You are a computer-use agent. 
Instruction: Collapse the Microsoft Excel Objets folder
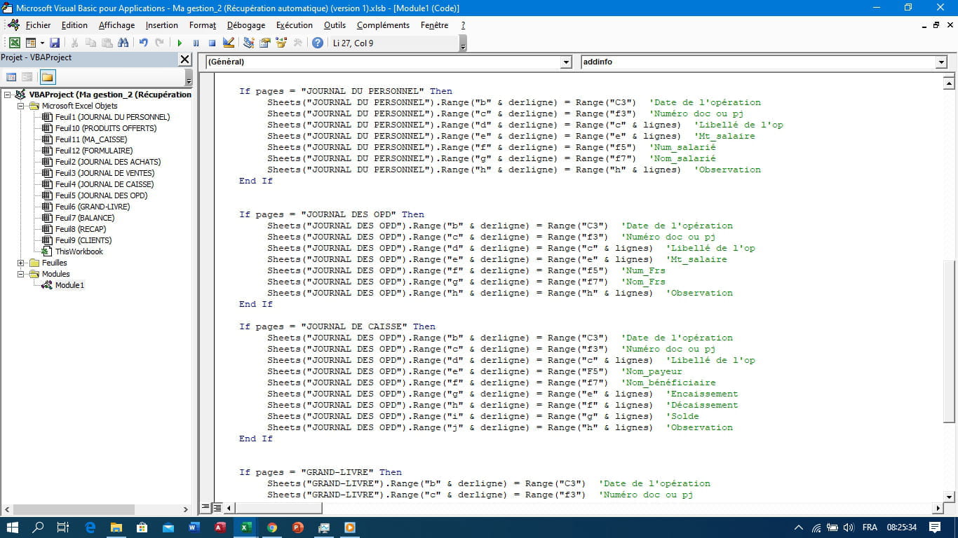pos(21,106)
